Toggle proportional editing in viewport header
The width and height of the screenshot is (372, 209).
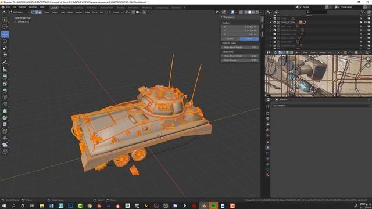(145, 12)
